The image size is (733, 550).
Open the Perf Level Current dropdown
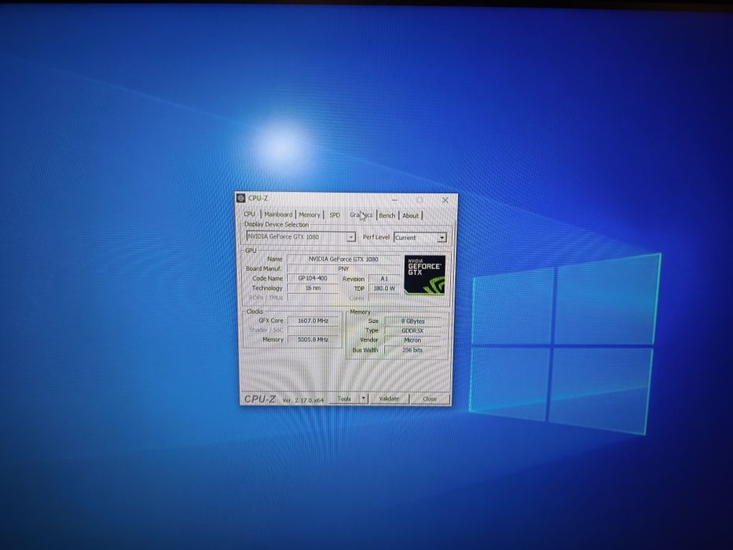420,237
